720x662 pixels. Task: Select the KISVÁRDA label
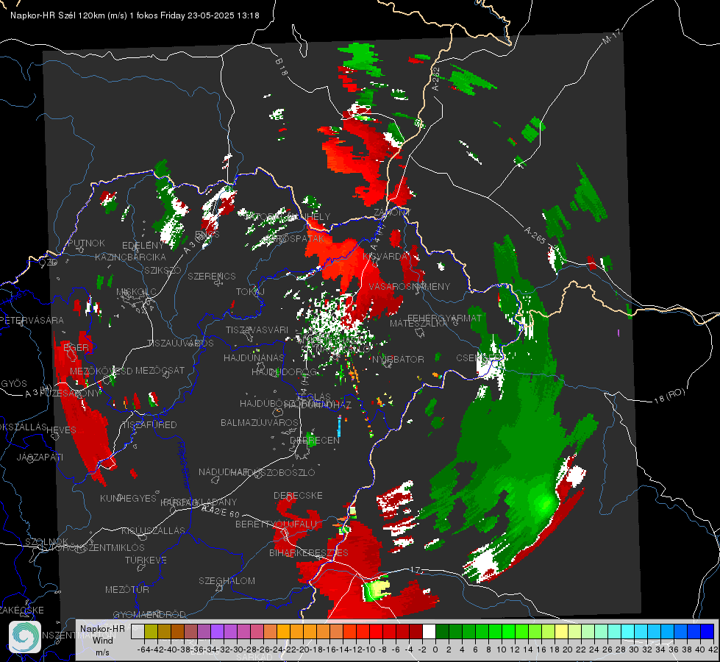pos(385,257)
